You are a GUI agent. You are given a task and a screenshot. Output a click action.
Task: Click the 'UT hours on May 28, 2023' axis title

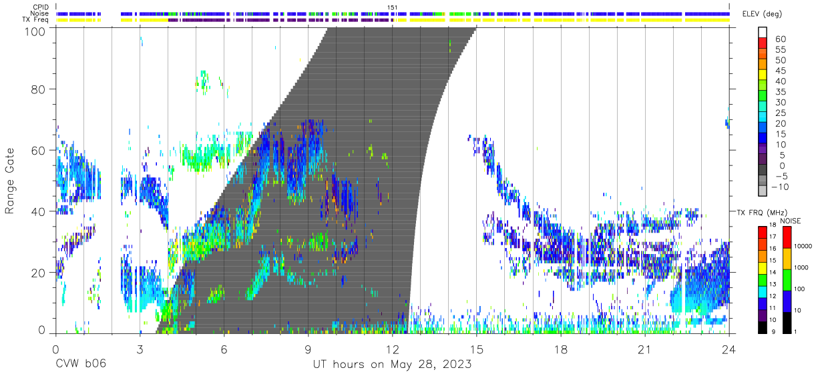(393, 365)
